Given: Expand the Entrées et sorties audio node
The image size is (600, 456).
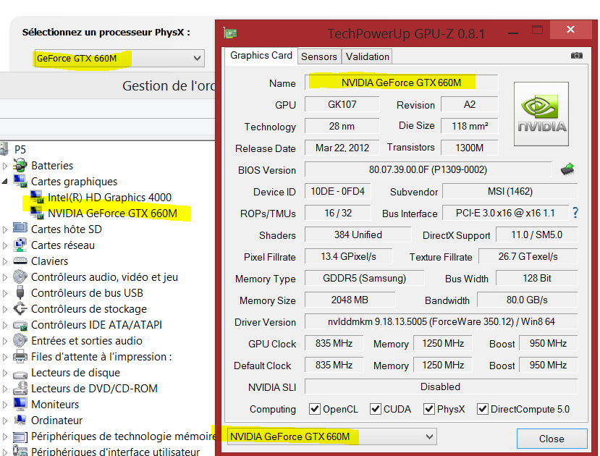Looking at the screenshot, I should (4, 341).
